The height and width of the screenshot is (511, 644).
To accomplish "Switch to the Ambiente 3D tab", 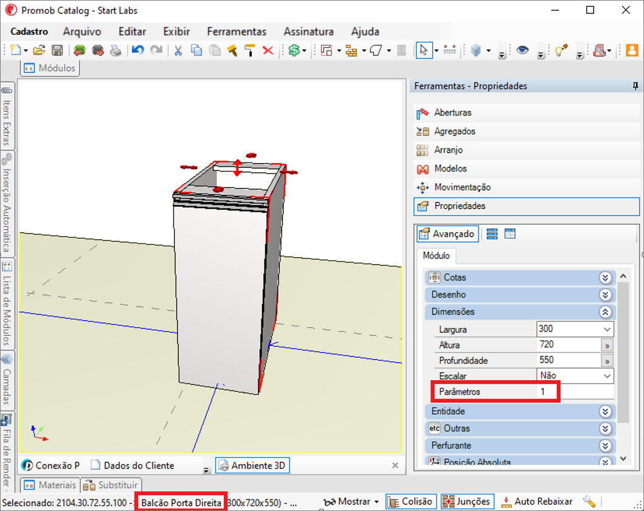I will pyautogui.click(x=252, y=465).
